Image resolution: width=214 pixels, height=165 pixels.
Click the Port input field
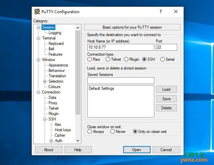166,47
